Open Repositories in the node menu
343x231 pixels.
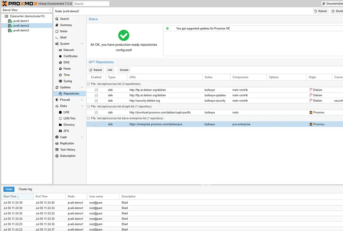point(70,94)
